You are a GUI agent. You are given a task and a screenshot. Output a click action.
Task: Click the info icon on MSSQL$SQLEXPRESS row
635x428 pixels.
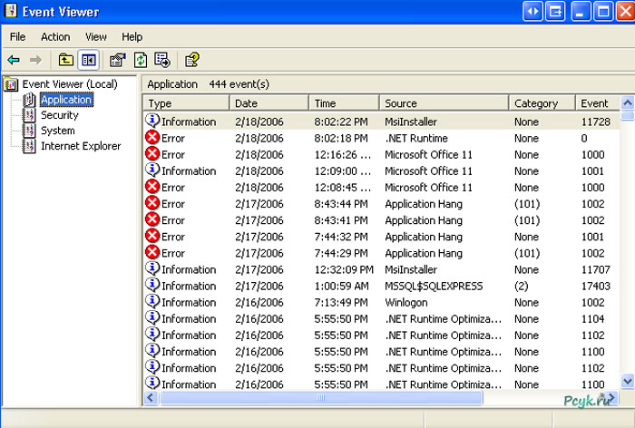pos(152,285)
